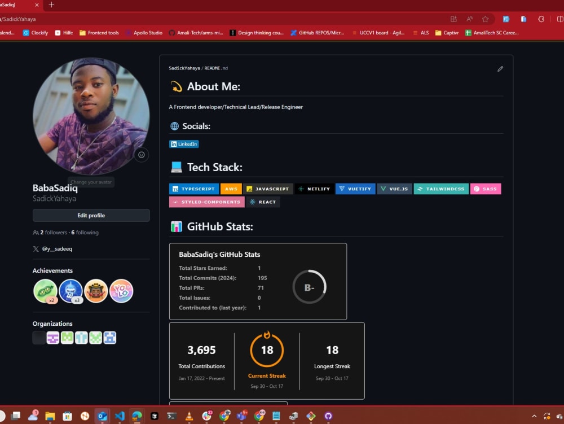Open File Explorer from the taskbar
The image size is (564, 424).
pos(50,416)
